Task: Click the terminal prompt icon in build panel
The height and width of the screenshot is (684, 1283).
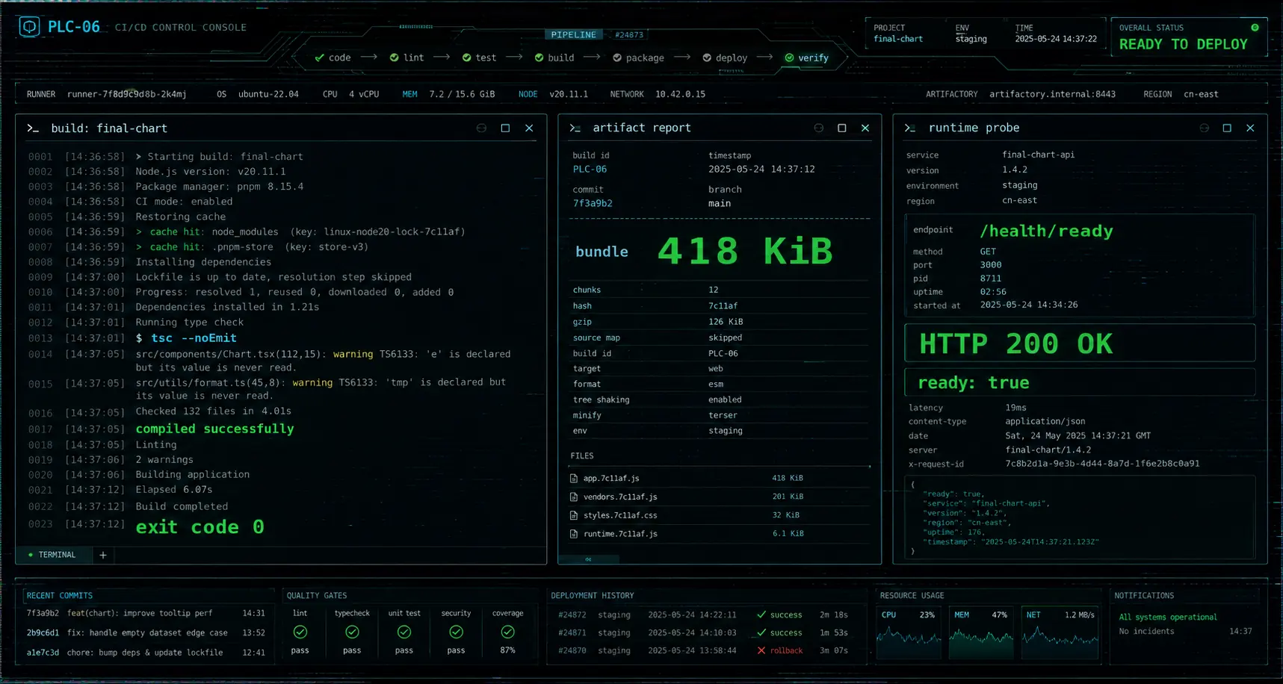Action: point(33,128)
